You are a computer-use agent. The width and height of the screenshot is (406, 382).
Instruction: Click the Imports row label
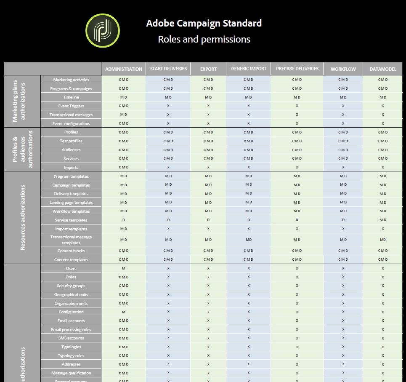71,168
